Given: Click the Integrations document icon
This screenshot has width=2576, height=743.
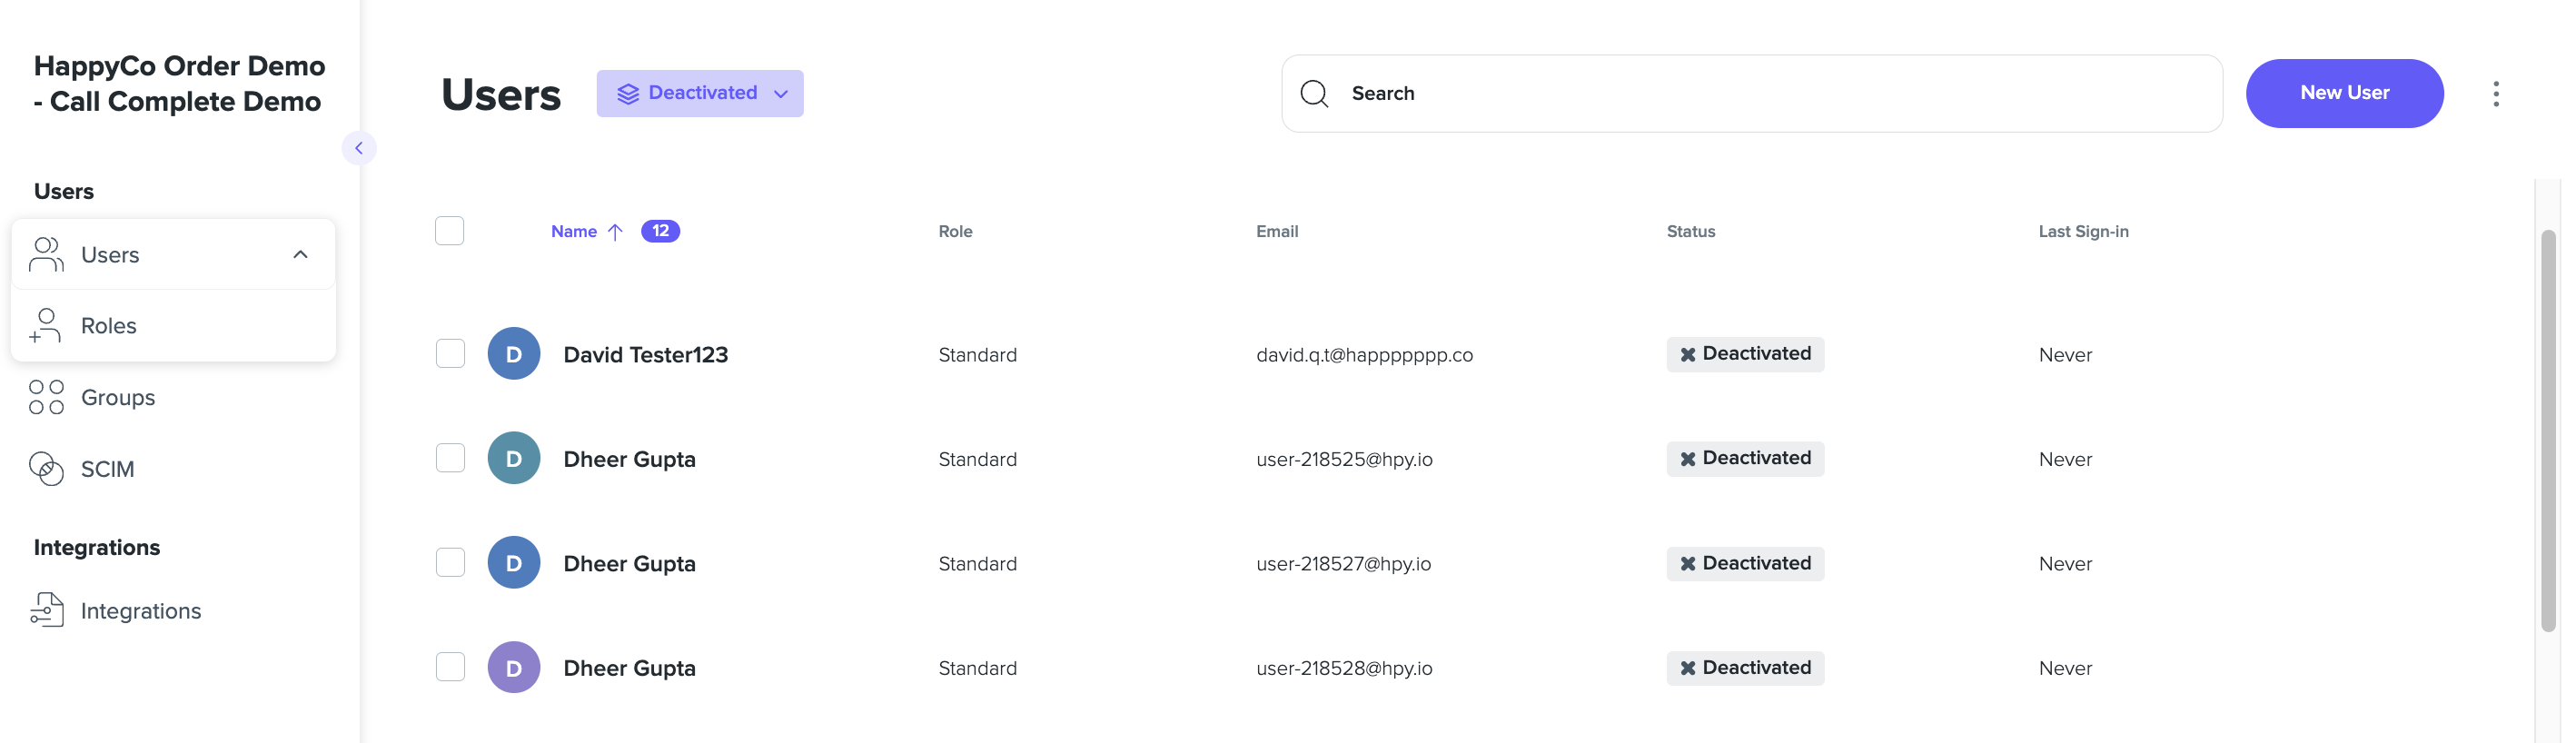Looking at the screenshot, I should [x=46, y=610].
